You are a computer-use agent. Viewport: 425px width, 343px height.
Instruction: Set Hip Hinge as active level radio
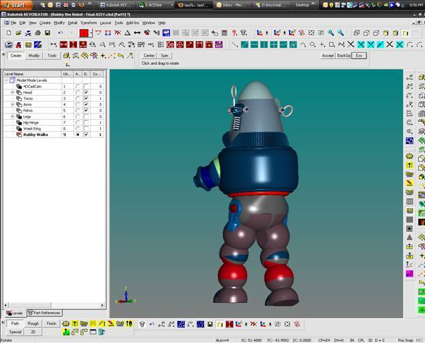[78, 123]
